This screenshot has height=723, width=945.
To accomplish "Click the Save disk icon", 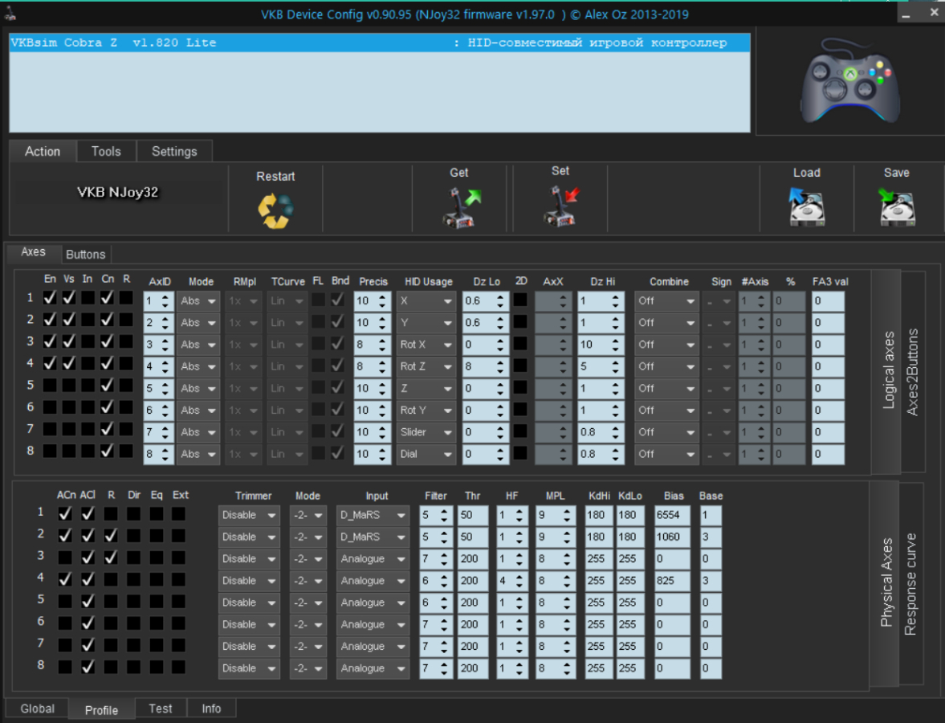I will click(x=896, y=206).
